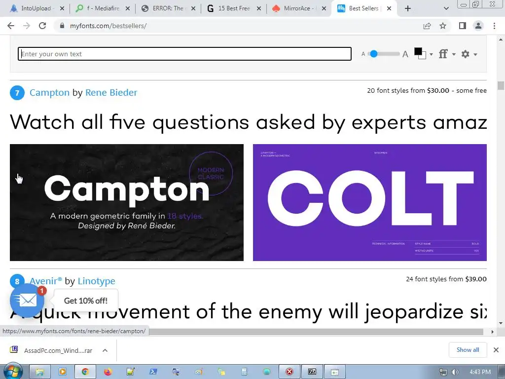Open the Chrome profile avatar menu
Viewport: 505px width, 379px height.
[x=478, y=26]
